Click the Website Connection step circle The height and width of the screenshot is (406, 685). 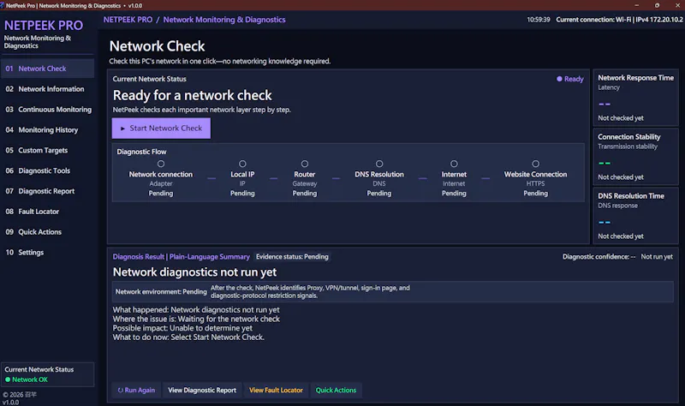(x=536, y=164)
